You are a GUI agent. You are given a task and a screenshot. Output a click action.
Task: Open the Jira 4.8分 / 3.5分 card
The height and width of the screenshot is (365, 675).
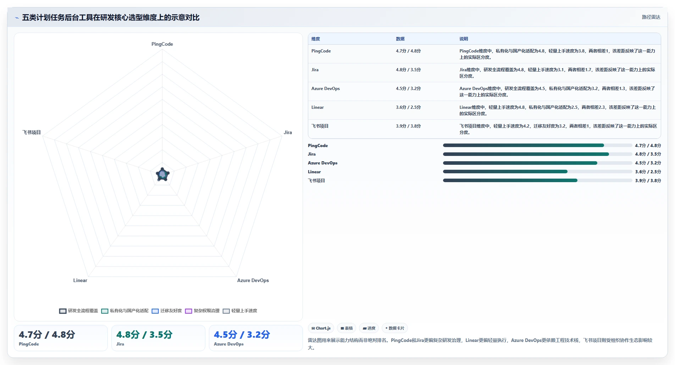158,338
